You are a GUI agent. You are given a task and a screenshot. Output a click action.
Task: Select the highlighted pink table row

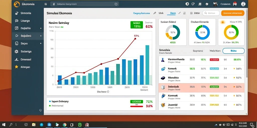click(202, 88)
